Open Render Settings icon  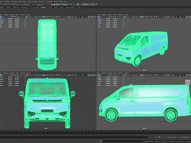[59, 4]
